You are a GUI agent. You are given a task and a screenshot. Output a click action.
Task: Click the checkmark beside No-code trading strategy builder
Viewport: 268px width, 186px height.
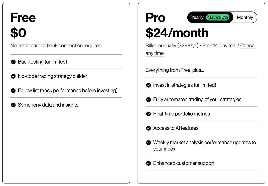coord(13,76)
